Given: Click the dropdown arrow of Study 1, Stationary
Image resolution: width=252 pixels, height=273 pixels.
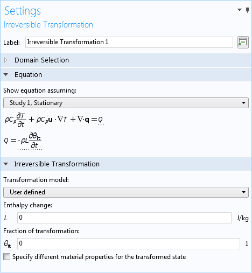Looking at the screenshot, I should point(243,103).
